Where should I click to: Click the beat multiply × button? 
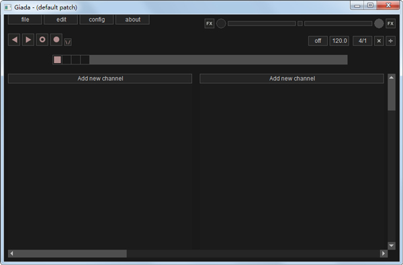[379, 41]
